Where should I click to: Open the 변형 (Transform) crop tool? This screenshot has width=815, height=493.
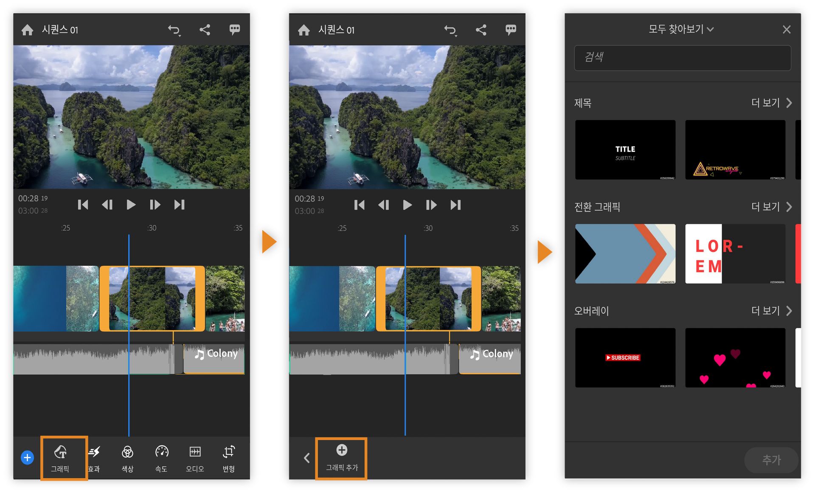coord(228,458)
